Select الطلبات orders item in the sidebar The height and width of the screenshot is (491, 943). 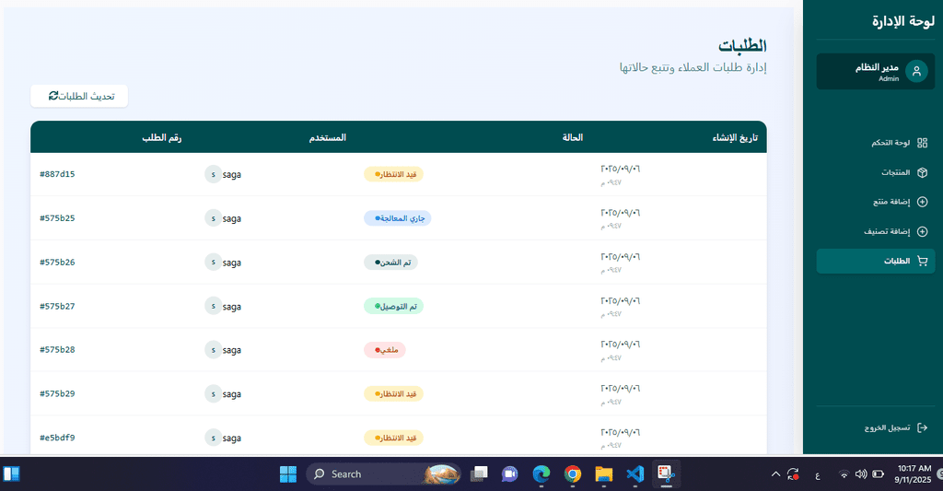point(876,261)
